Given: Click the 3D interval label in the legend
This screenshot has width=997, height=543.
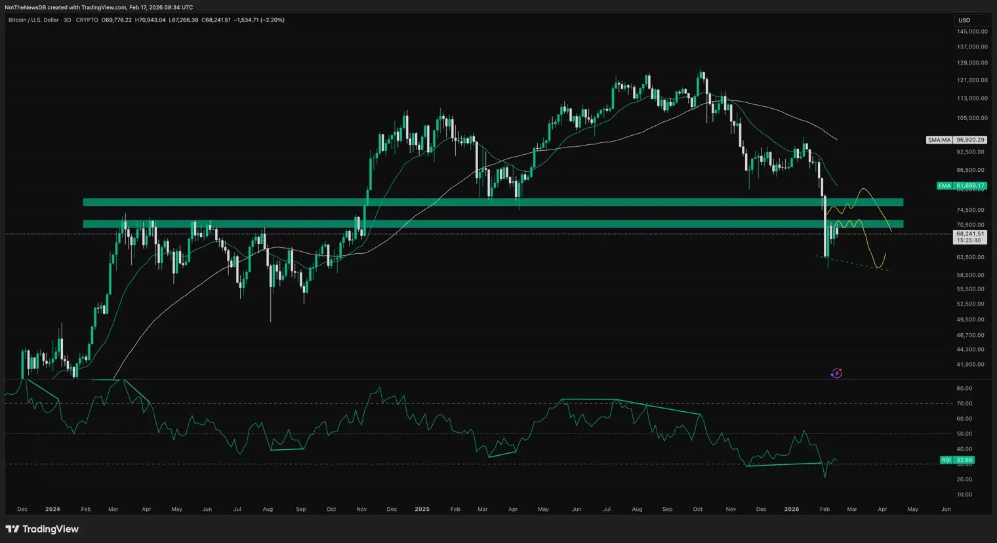Looking at the screenshot, I should [x=68, y=20].
